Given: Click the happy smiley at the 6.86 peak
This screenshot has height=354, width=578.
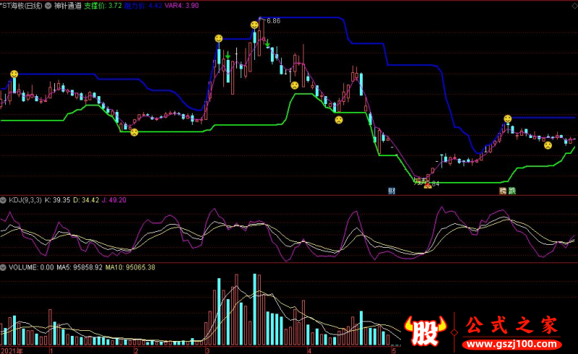Looking at the screenshot, I should [254, 25].
